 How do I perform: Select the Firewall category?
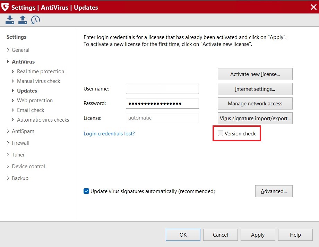pos(20,143)
